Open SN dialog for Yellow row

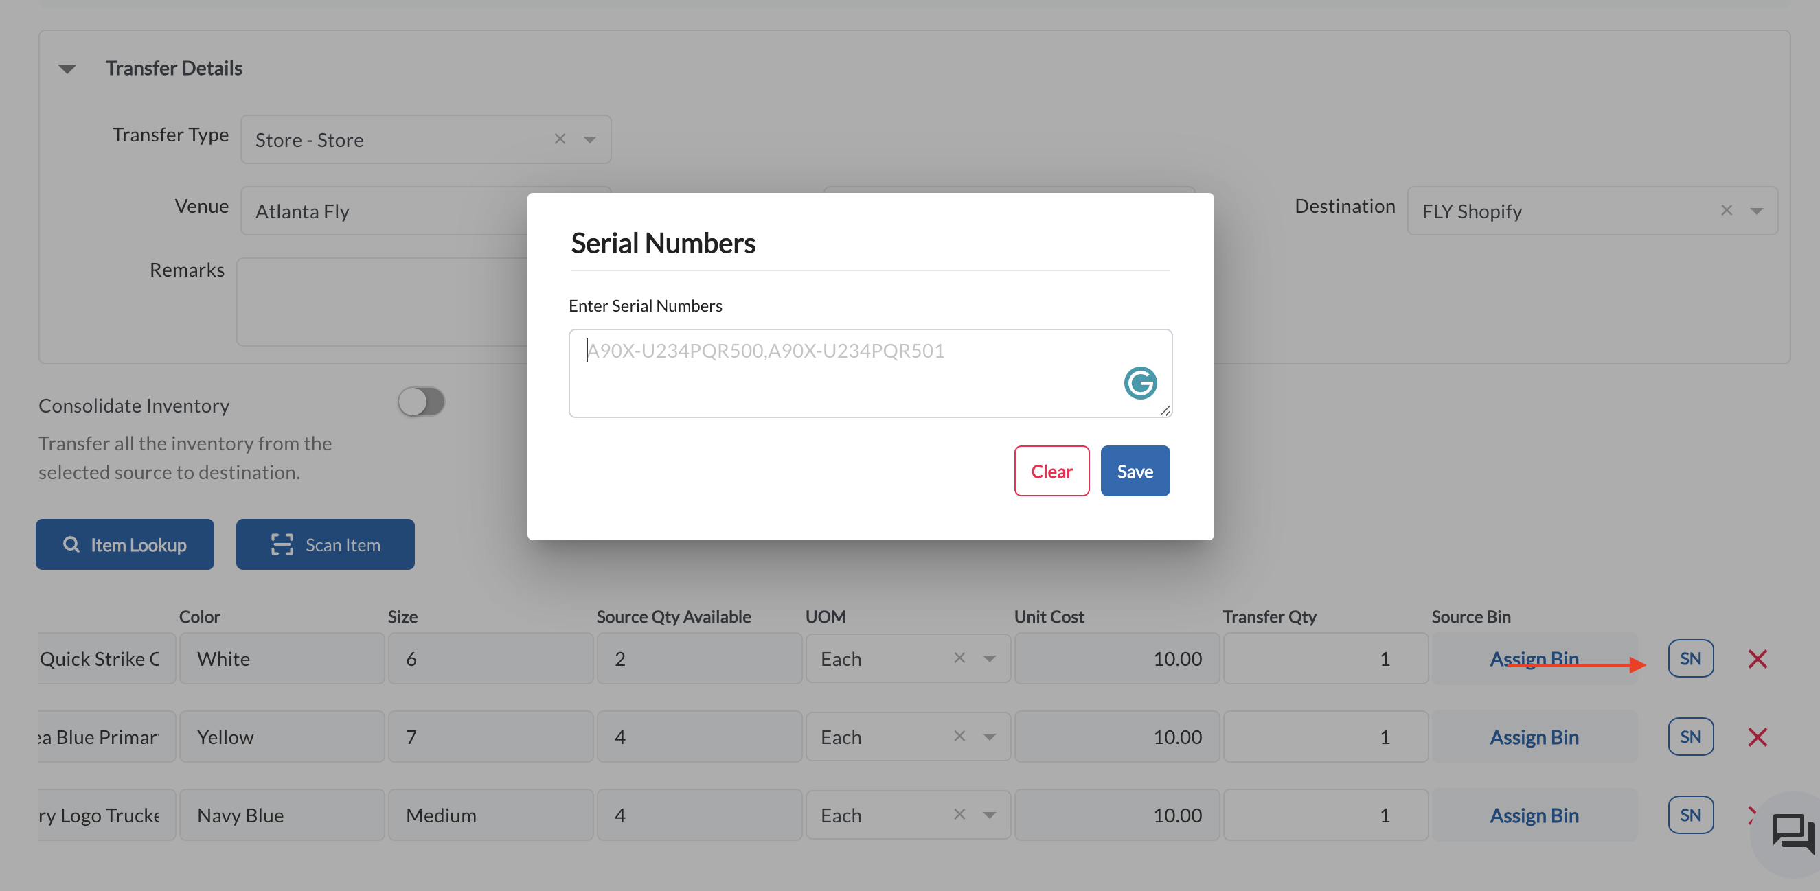coord(1690,737)
